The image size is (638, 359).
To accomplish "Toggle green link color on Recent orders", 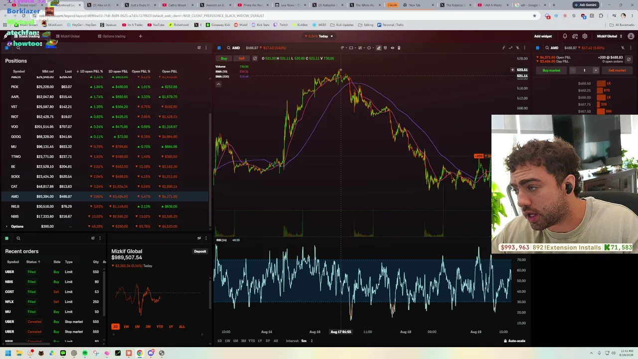I will [x=6, y=238].
